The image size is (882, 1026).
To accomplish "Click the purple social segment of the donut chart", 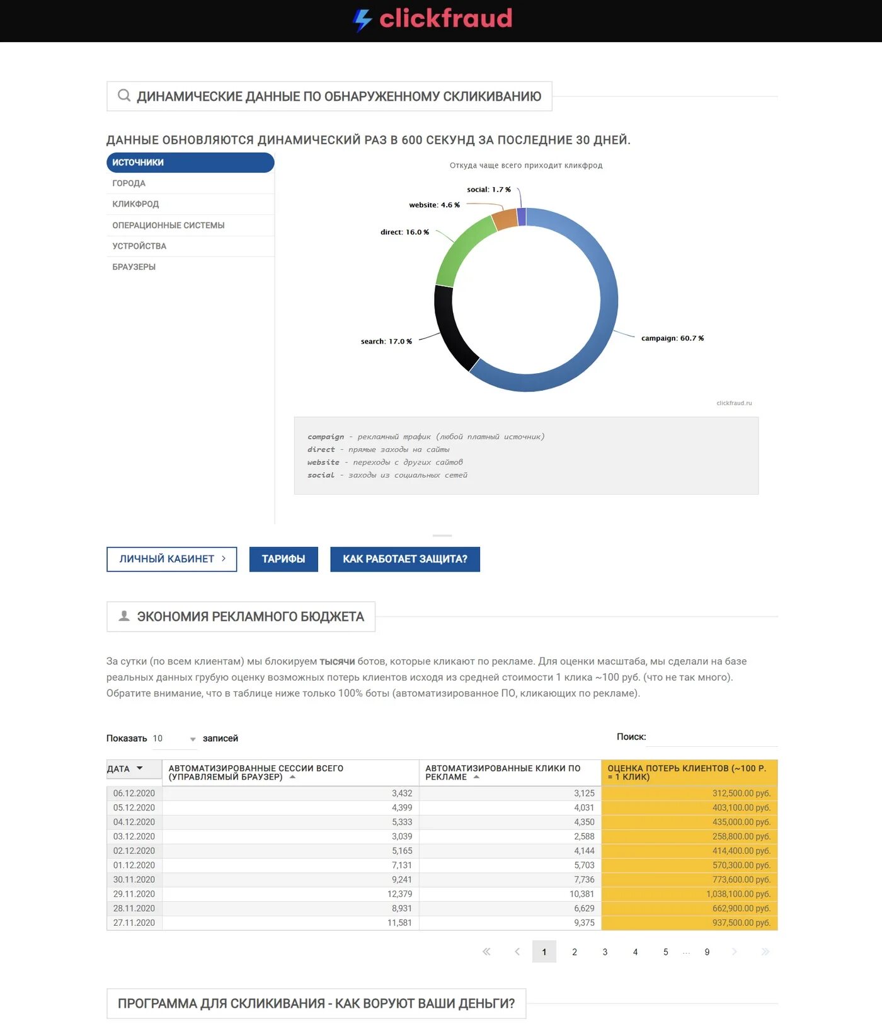I will pos(522,217).
